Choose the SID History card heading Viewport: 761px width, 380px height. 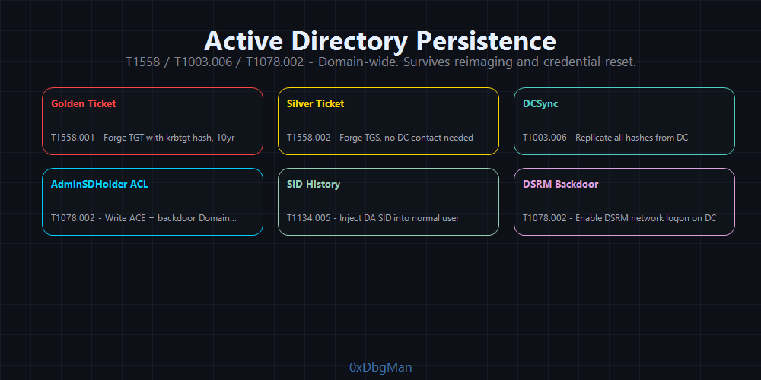[x=313, y=184]
